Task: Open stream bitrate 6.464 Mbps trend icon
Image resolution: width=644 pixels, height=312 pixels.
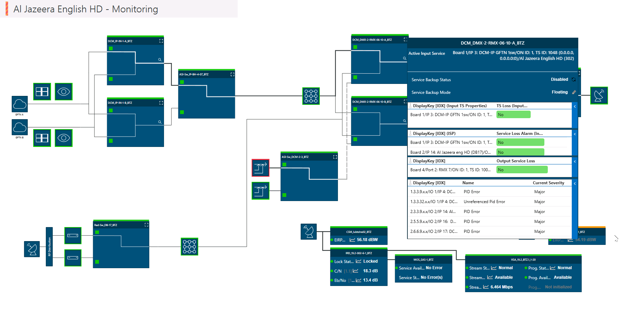Action: tap(486, 287)
